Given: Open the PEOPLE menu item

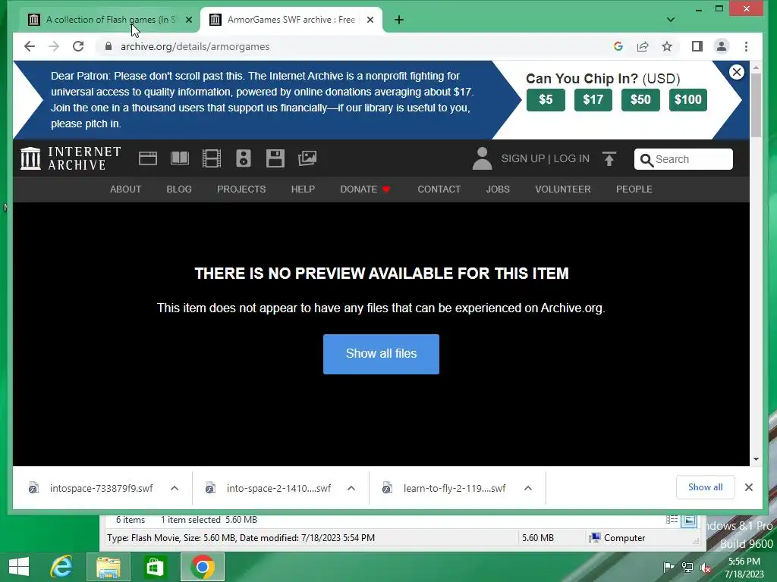Looking at the screenshot, I should coord(634,189).
